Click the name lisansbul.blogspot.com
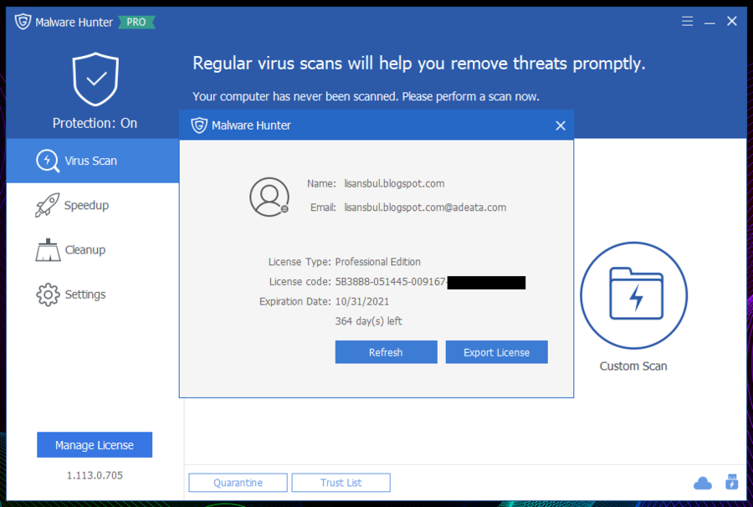The width and height of the screenshot is (753, 507). coord(394,184)
